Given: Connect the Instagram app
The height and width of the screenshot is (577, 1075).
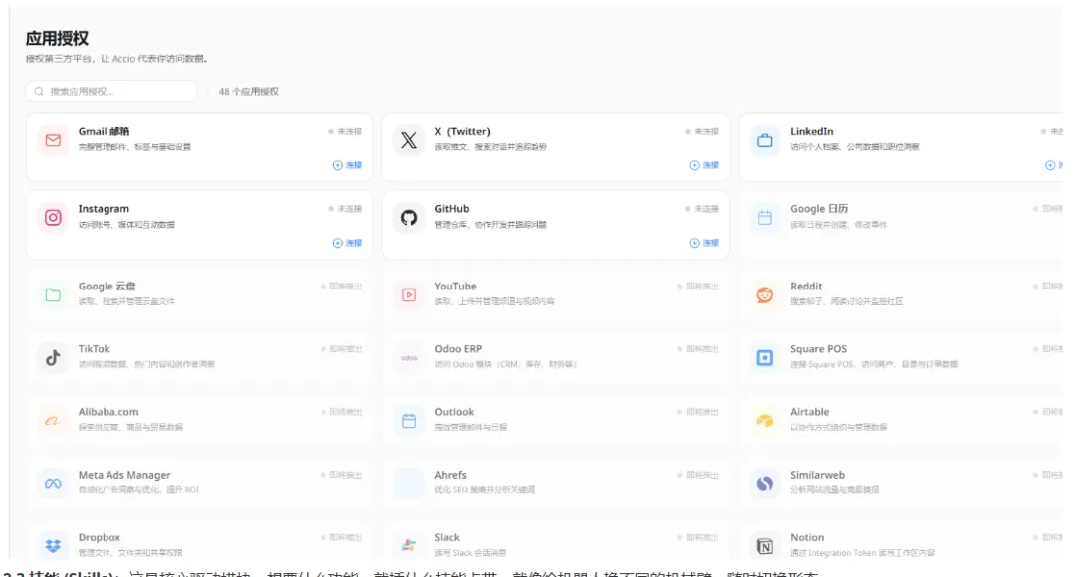Looking at the screenshot, I should coord(347,243).
